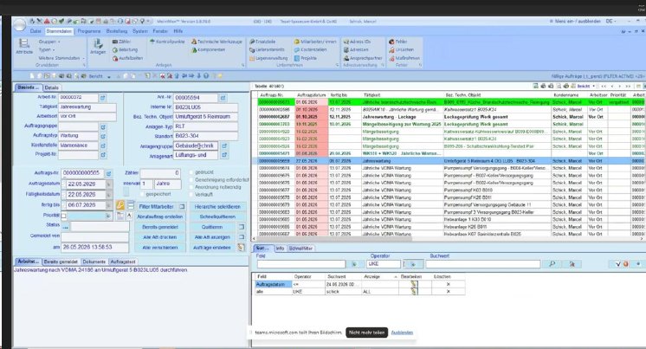This screenshot has height=349, width=646.
Task: Toggle the gedruckt checkbox
Action: [191, 172]
